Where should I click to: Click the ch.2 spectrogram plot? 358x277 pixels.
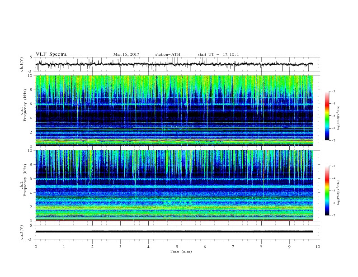[x=174, y=186]
